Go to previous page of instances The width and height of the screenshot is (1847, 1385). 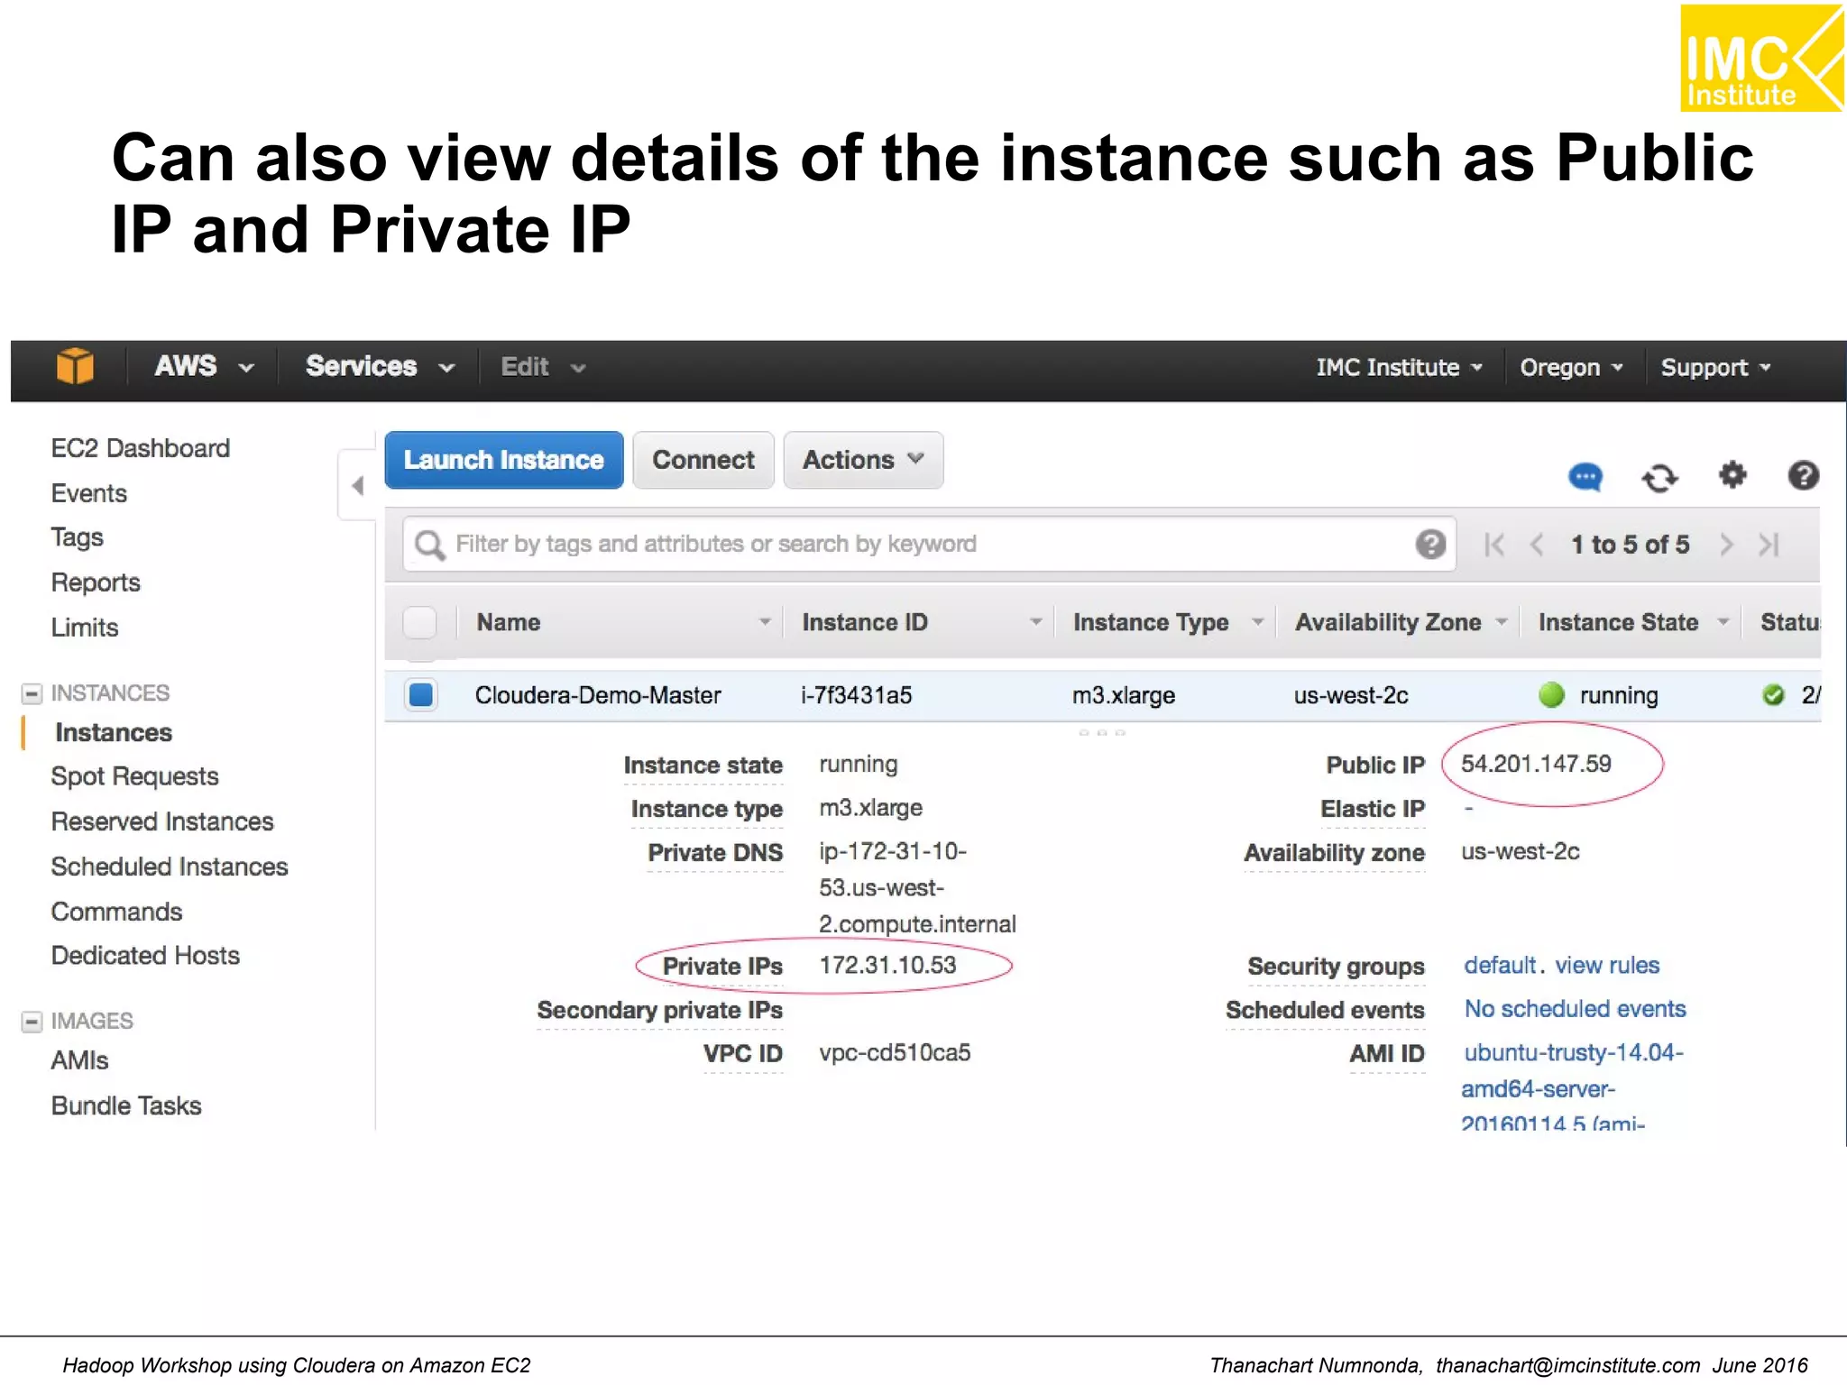pyautogui.click(x=1538, y=545)
